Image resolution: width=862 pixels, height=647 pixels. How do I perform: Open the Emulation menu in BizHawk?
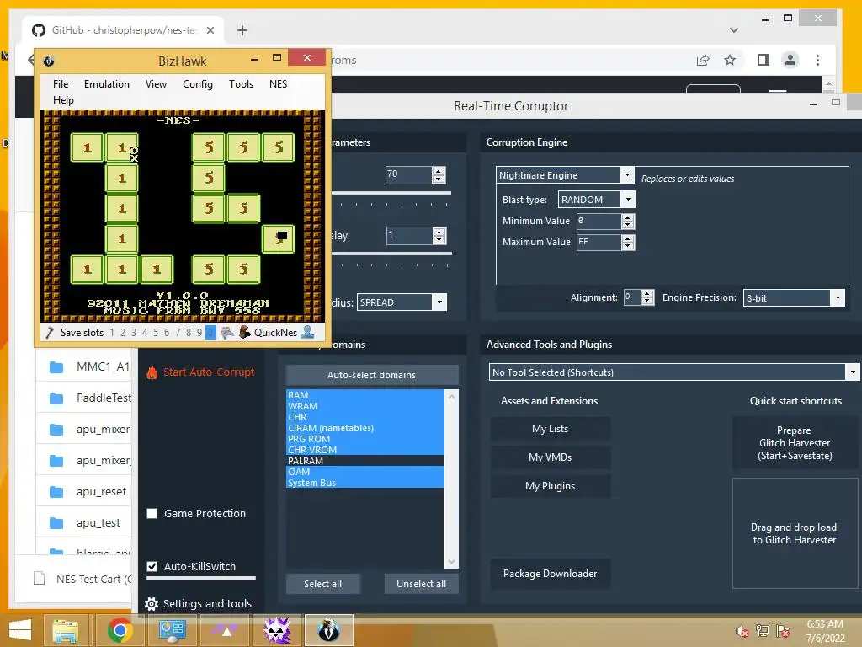(x=107, y=84)
